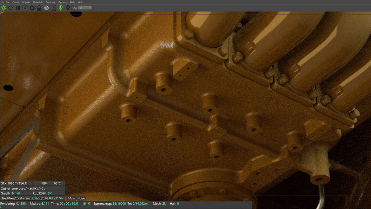Send scene to Octane with the green logo icon
The height and width of the screenshot is (209, 371).
(x=3, y=8)
